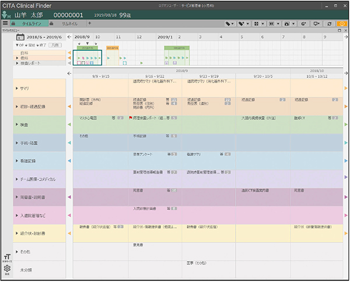Click the refresh icon in the toolbar
The width and height of the screenshot is (350, 282).
(x=330, y=23)
